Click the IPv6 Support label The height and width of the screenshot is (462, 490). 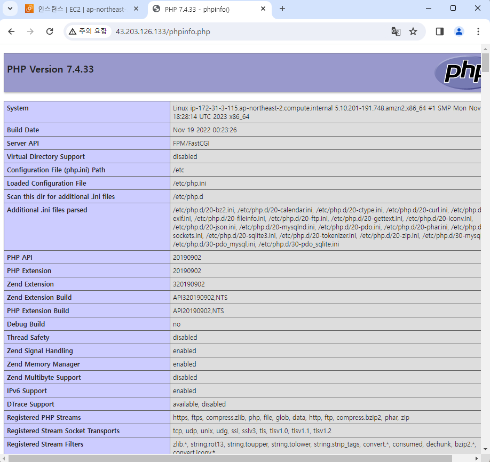click(27, 391)
